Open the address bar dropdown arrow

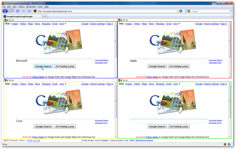coord(184,11)
